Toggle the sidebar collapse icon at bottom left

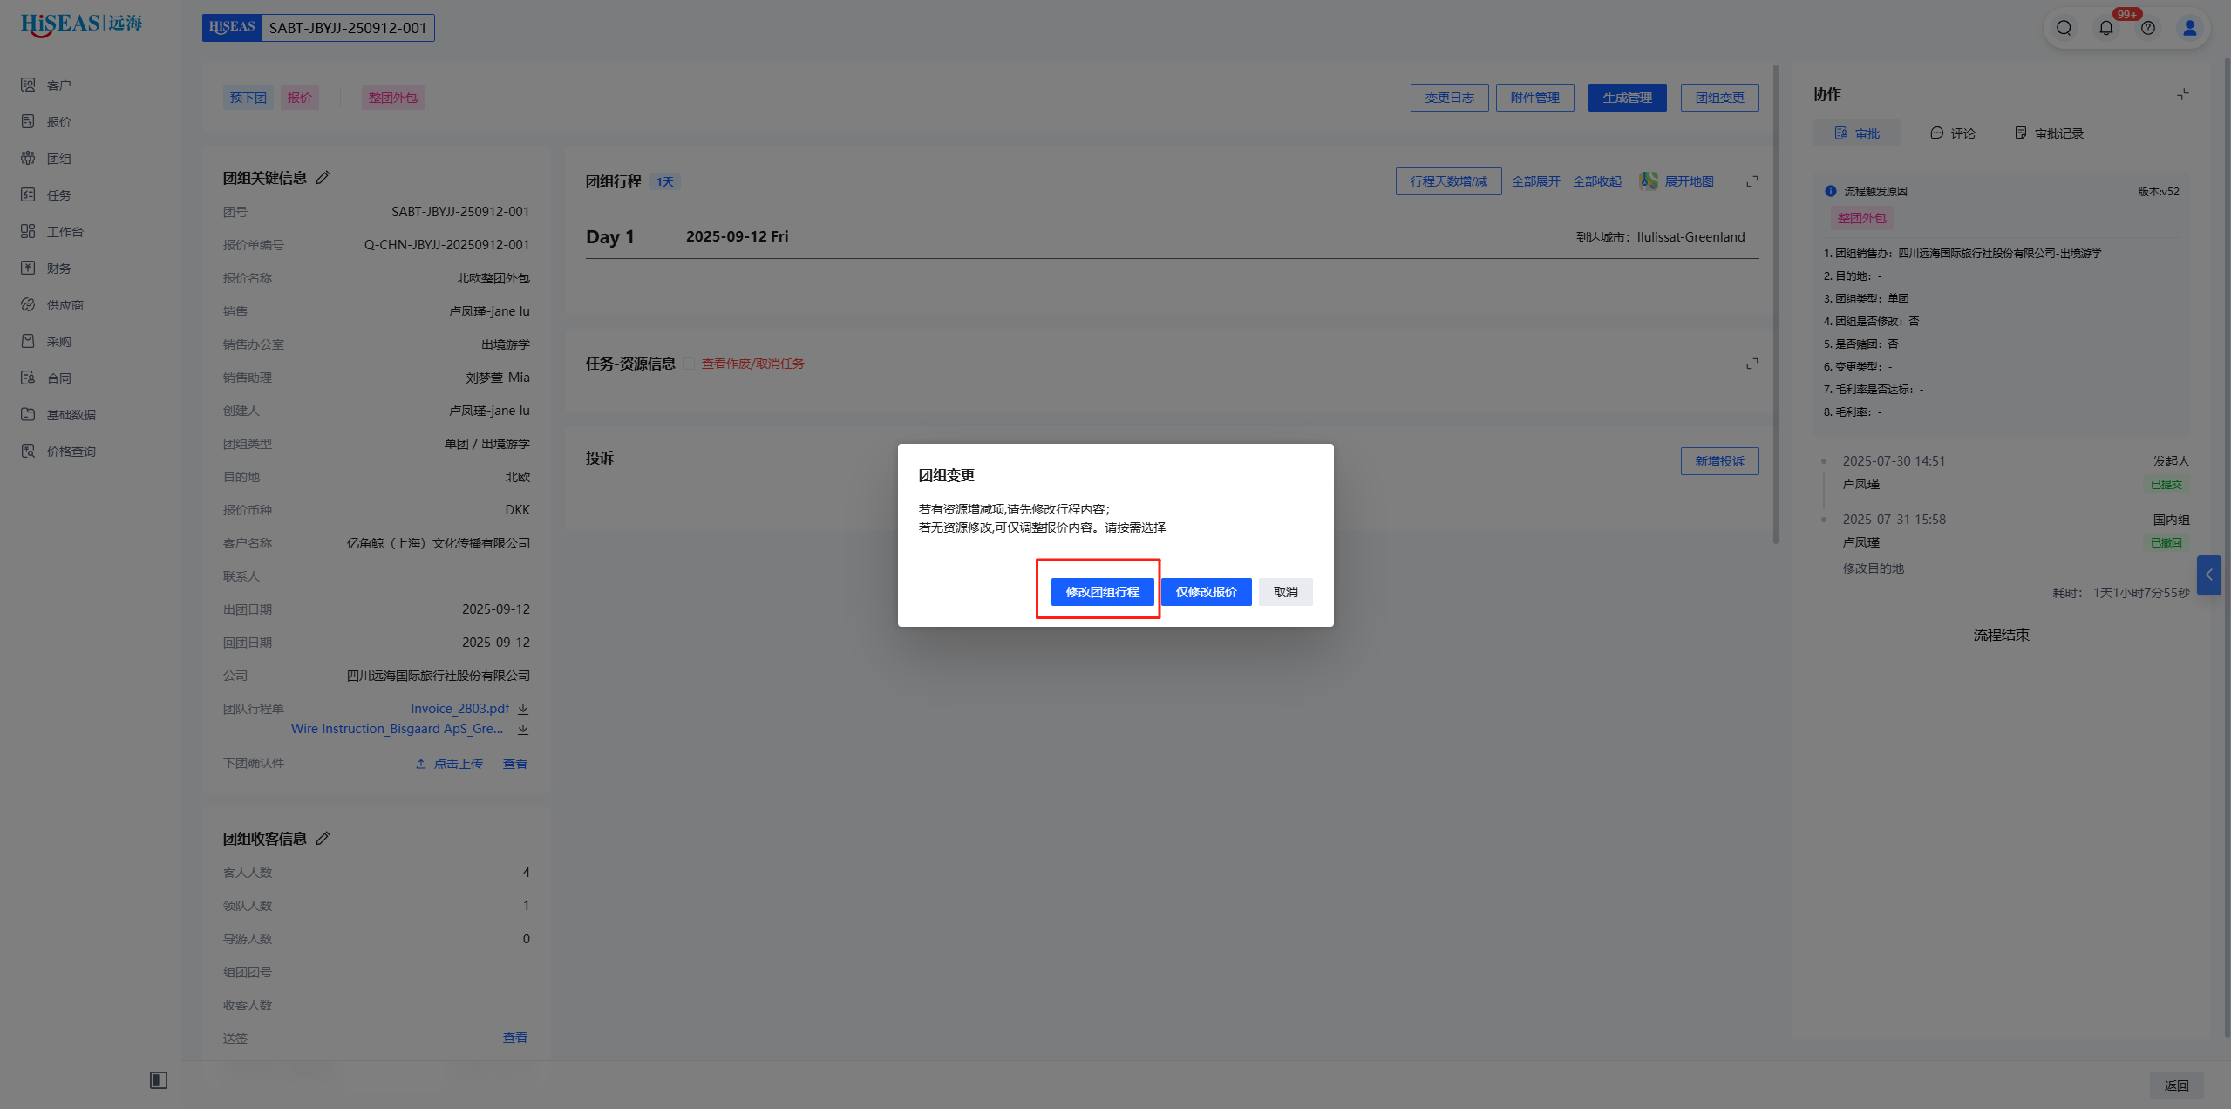click(159, 1080)
